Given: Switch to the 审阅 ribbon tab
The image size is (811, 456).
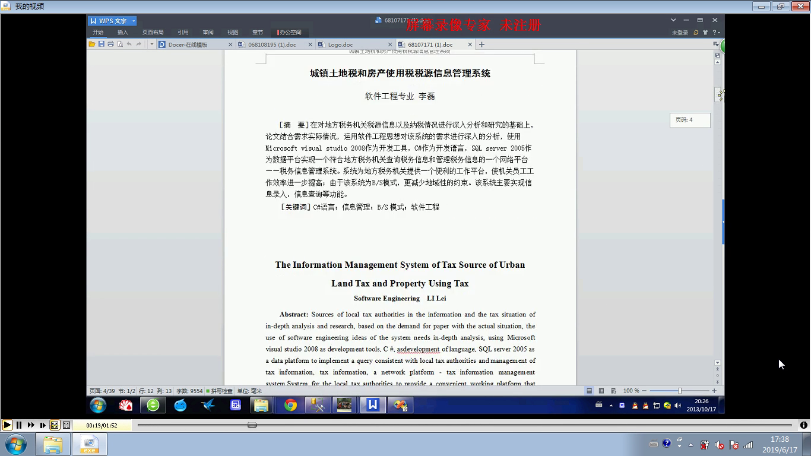Looking at the screenshot, I should tap(208, 32).
